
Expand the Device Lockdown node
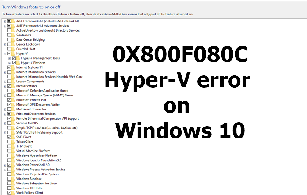pyautogui.click(x=5, y=44)
